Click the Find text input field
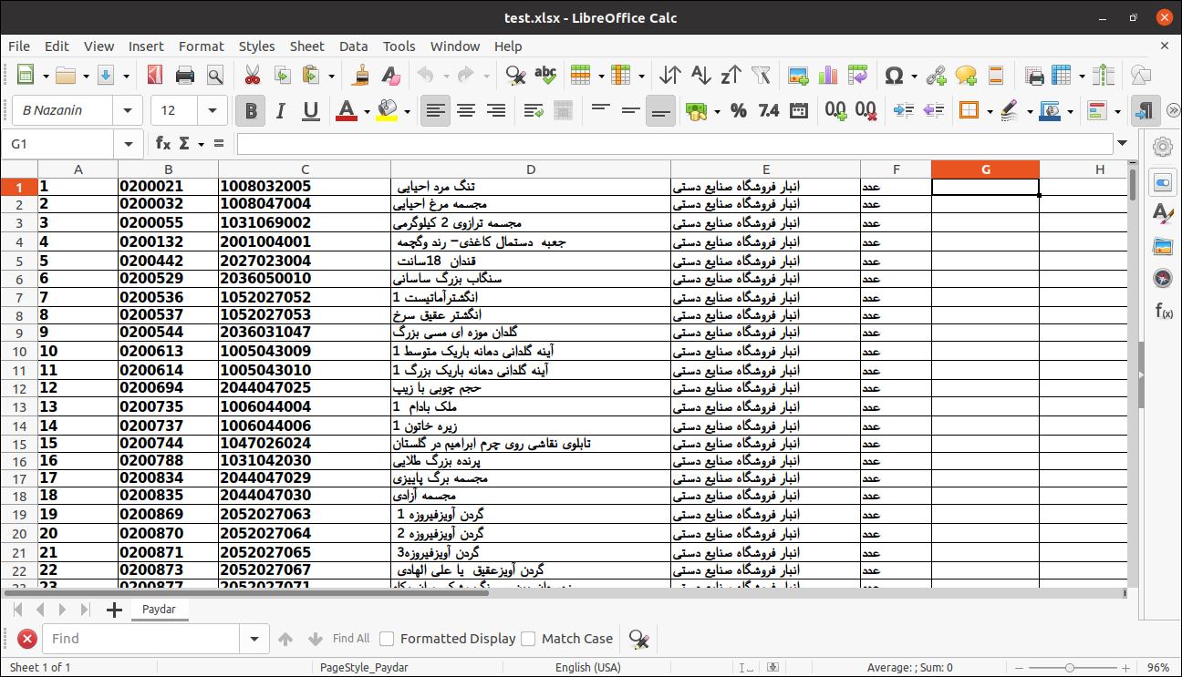Screen dimensions: 1182x677 coord(143,639)
